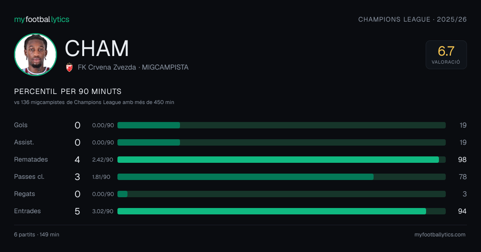Click the Gols percentile bar
The height and width of the screenshot is (252, 481).
pos(281,125)
